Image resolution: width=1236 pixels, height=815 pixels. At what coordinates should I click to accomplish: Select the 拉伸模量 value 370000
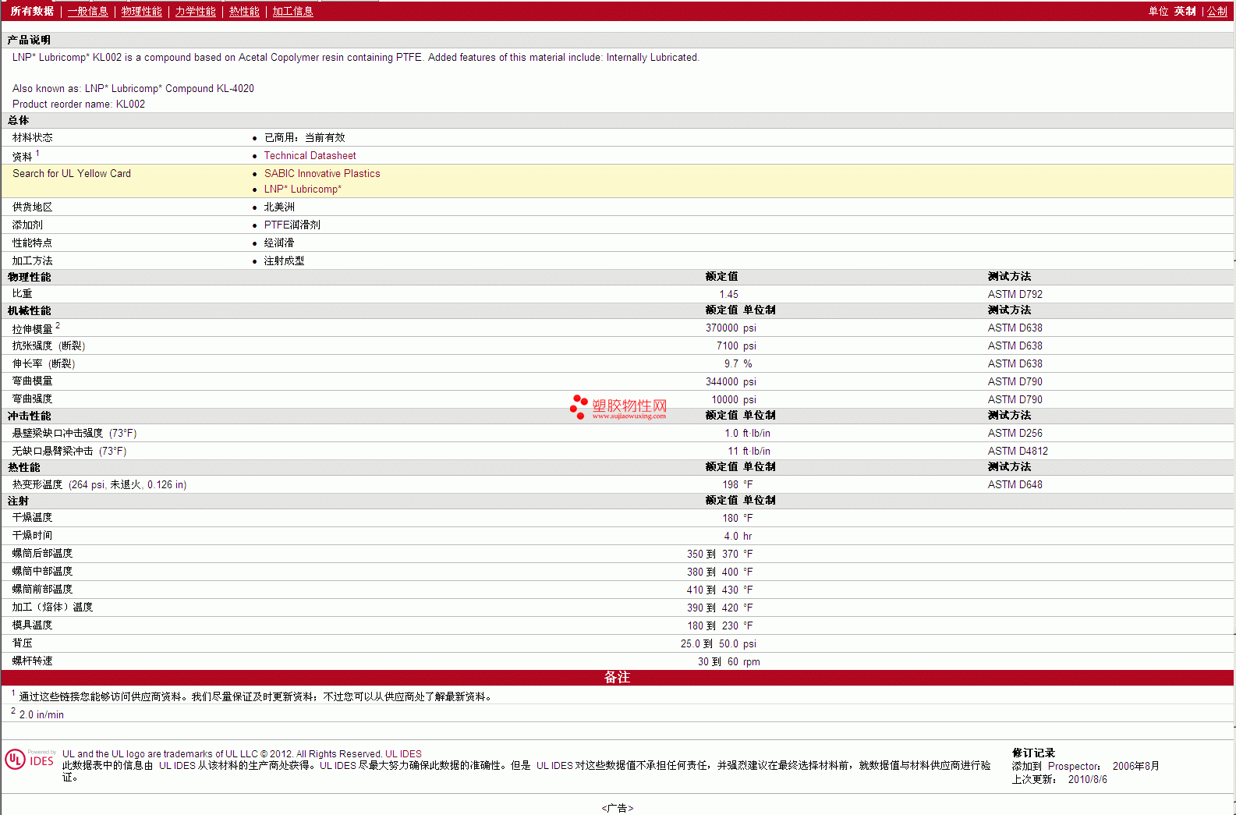(x=721, y=328)
